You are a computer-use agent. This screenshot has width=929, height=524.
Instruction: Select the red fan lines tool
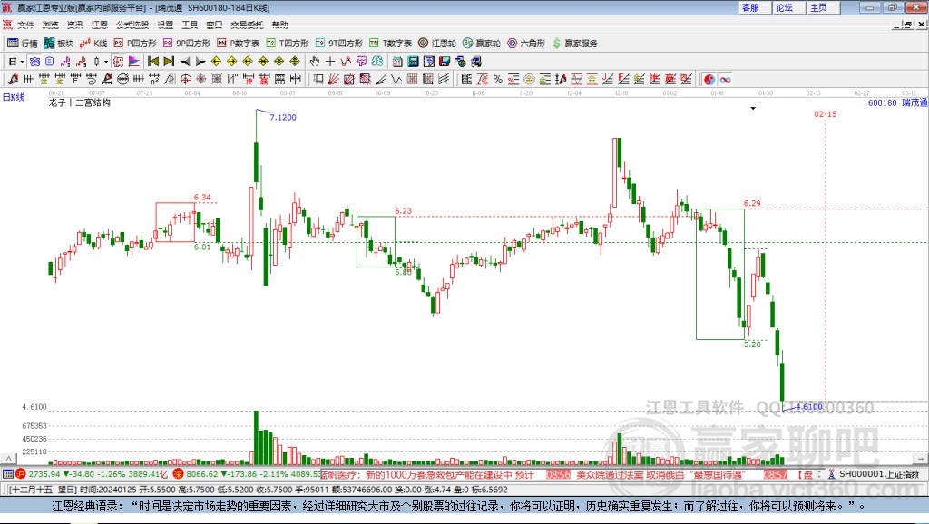tap(334, 80)
